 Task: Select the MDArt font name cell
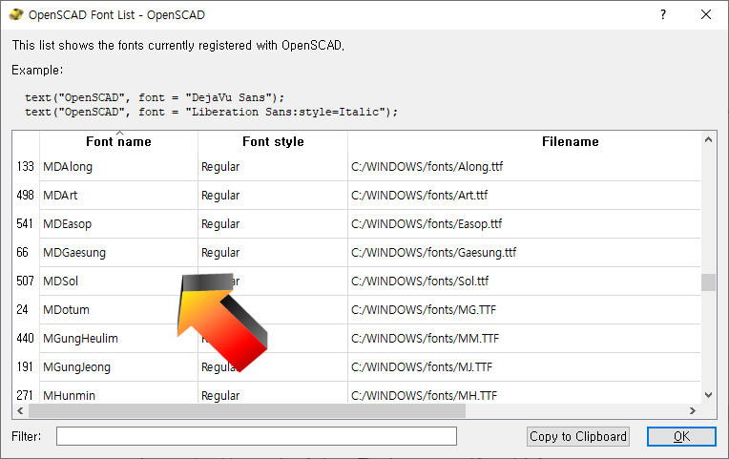click(118, 196)
